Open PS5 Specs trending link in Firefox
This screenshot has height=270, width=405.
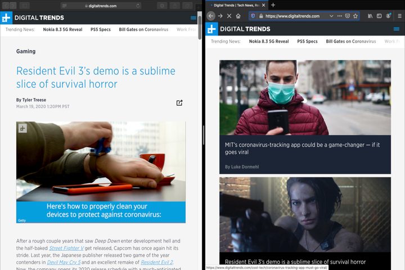pos(307,41)
